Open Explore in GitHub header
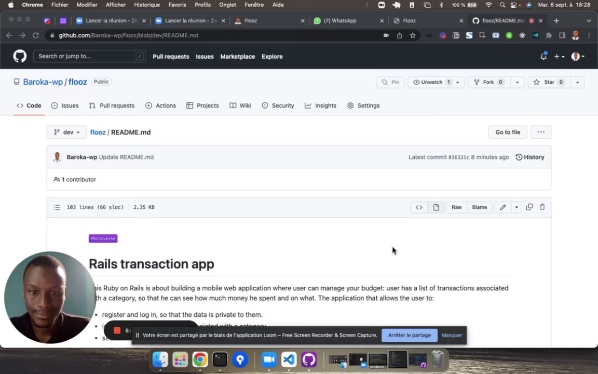Screen dimensions: 598x374 coord(272,57)
